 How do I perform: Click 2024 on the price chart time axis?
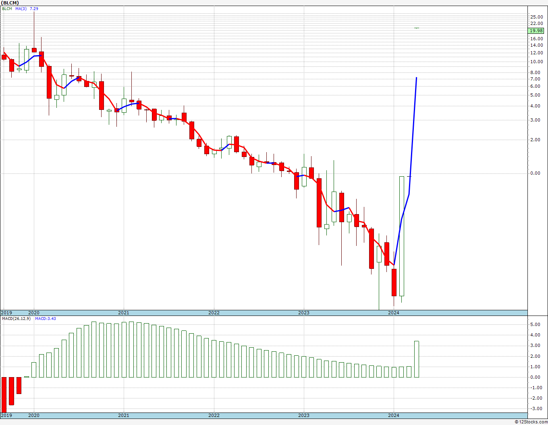click(394, 313)
